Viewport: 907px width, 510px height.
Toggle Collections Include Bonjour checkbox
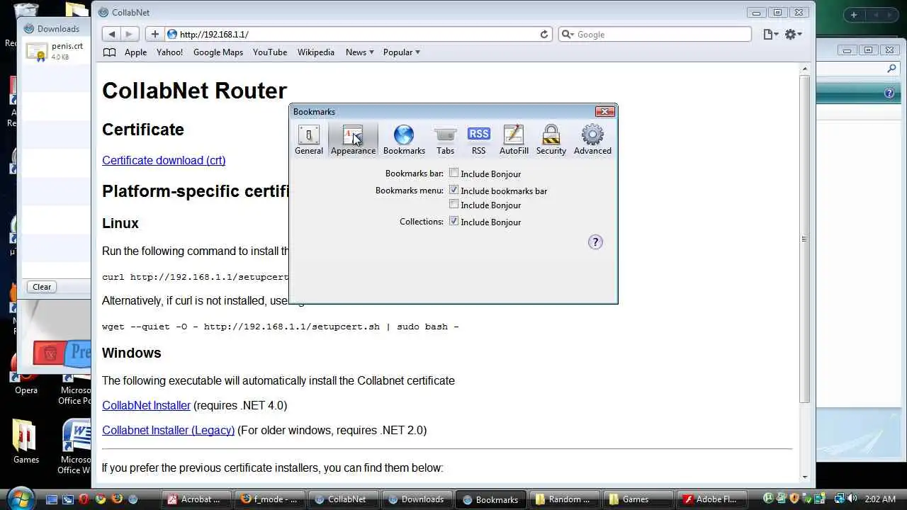[x=454, y=222]
